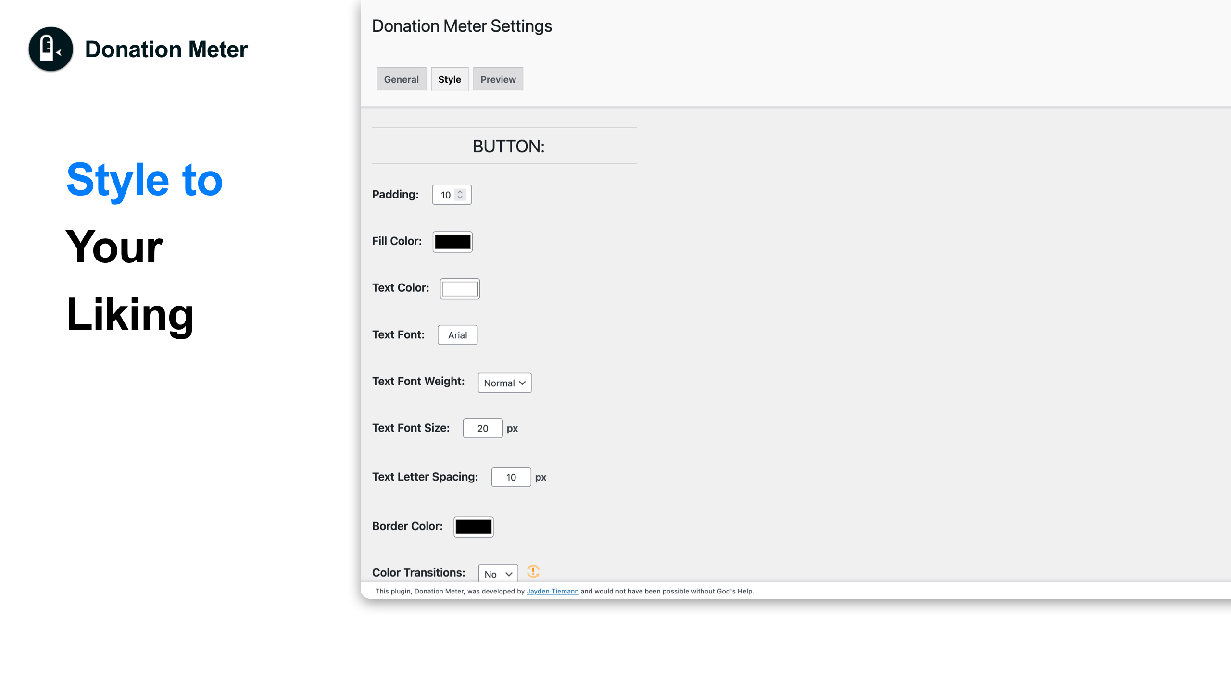Pick the button Fill Color swatch

(452, 242)
